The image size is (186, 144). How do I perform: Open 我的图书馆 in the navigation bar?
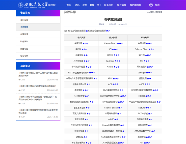pyautogui.click(x=136, y=5)
